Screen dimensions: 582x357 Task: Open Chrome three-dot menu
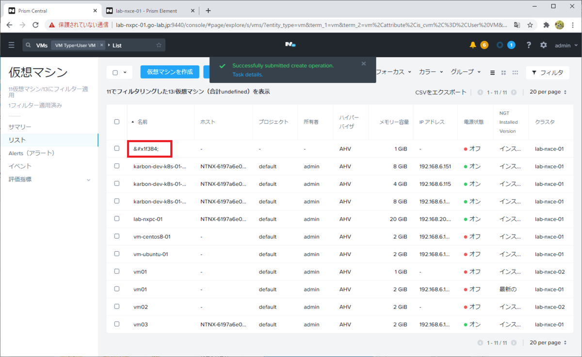[573, 25]
